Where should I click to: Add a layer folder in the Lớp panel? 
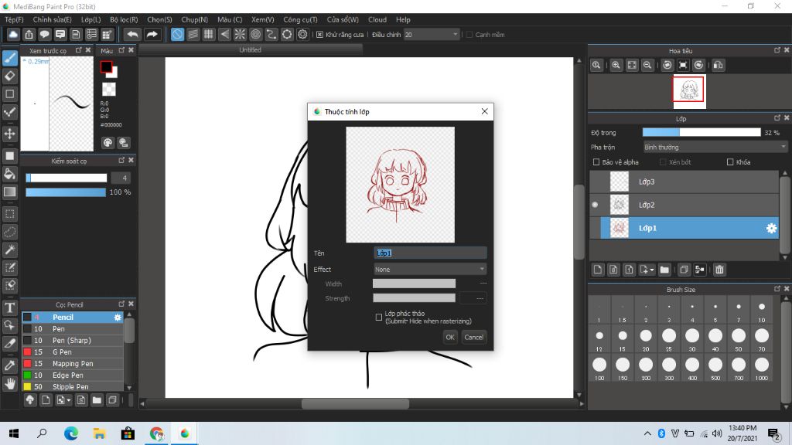click(x=664, y=270)
